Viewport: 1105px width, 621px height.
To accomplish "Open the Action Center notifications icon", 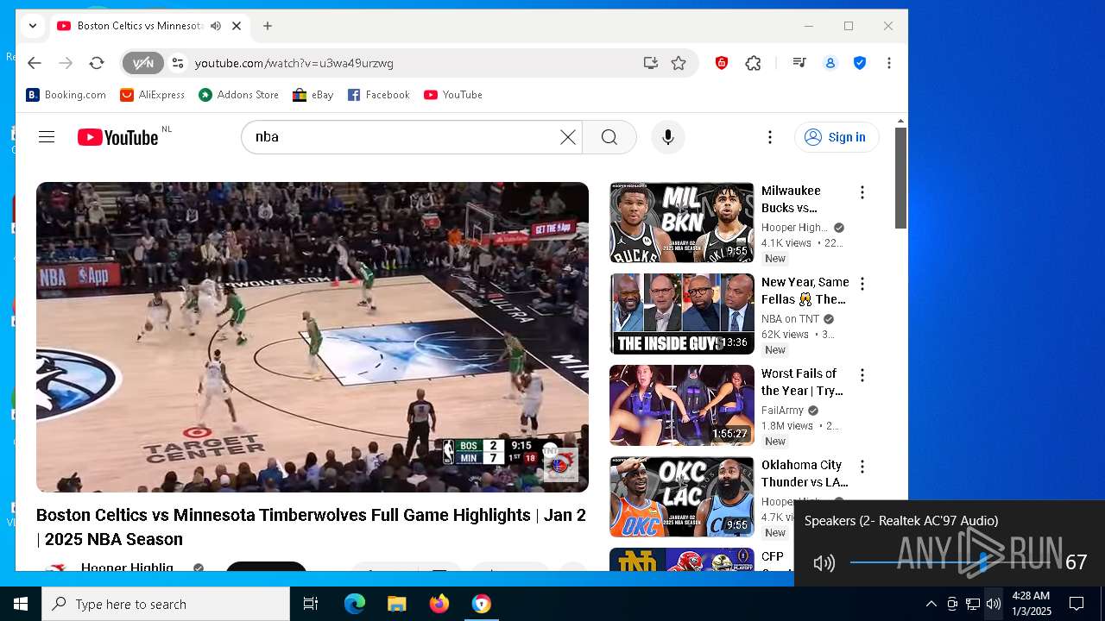I will [1077, 604].
